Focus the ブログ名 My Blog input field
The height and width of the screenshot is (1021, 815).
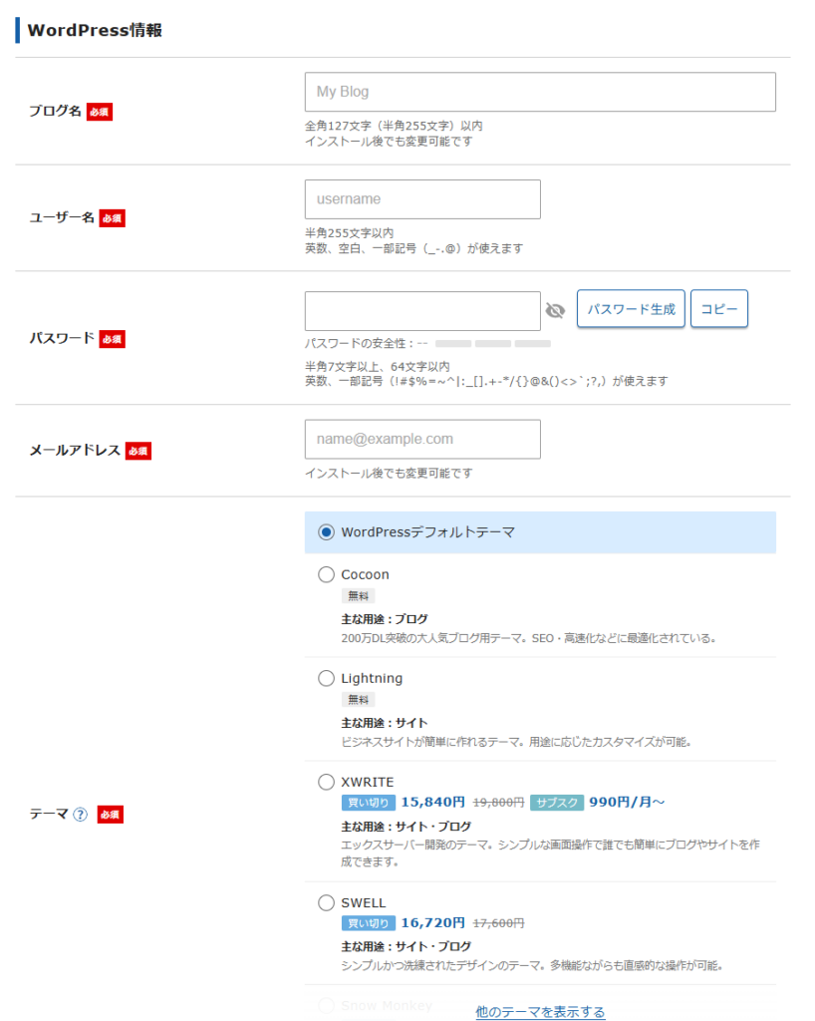[x=540, y=92]
